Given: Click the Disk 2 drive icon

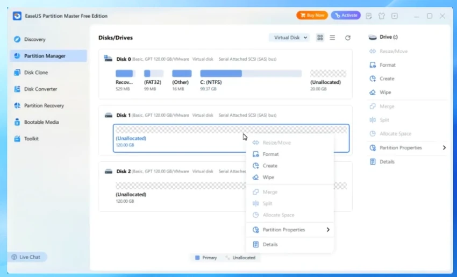Looking at the screenshot, I should (109, 172).
